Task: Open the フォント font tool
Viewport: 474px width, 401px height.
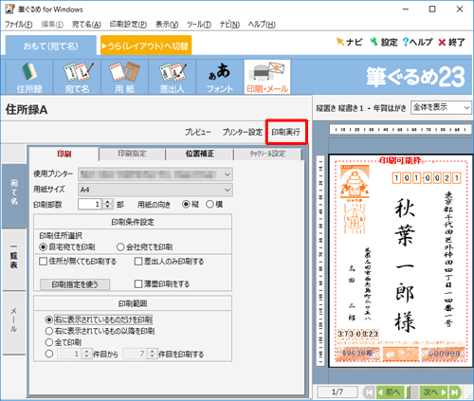Action: pos(220,77)
